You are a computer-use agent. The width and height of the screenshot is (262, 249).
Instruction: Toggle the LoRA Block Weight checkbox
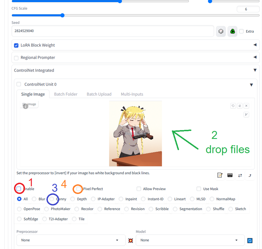16,45
